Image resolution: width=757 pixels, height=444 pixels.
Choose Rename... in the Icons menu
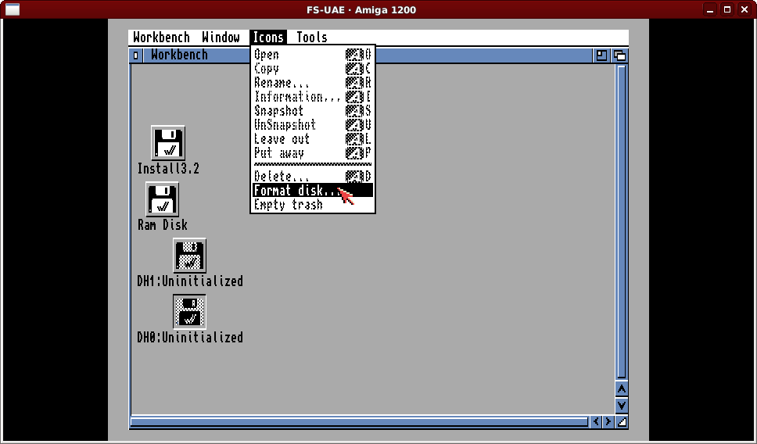(x=313, y=83)
